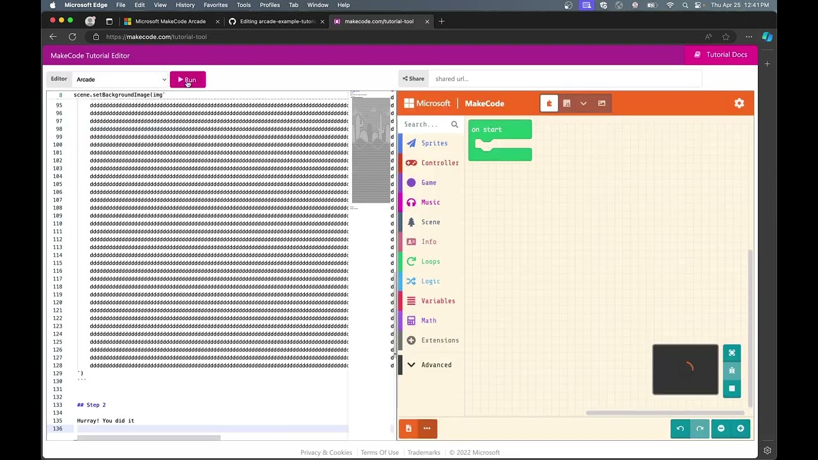Toggle simulator debug mode bug icon
Viewport: 818px width, 460px height.
(732, 371)
